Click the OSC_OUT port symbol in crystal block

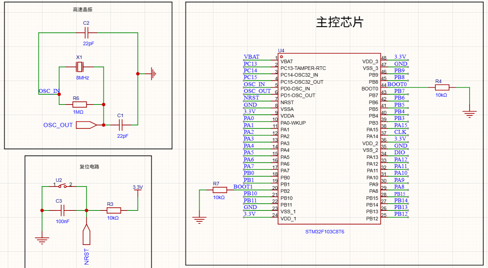pos(86,125)
